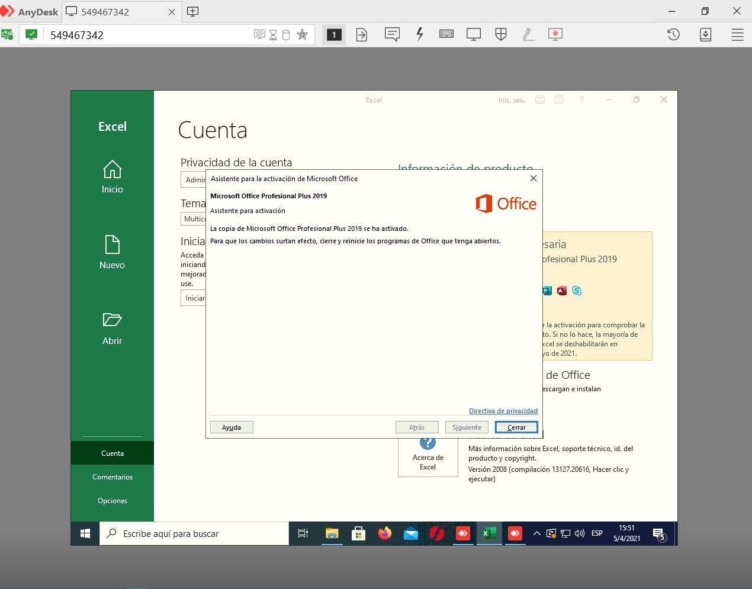The height and width of the screenshot is (589, 752).
Task: Activate the whiteboard pencil tool in AnyDesk
Action: [528, 34]
